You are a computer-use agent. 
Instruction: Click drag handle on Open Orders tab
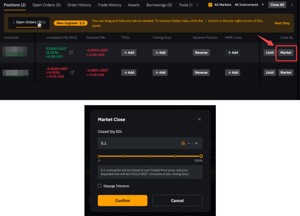point(14,22)
